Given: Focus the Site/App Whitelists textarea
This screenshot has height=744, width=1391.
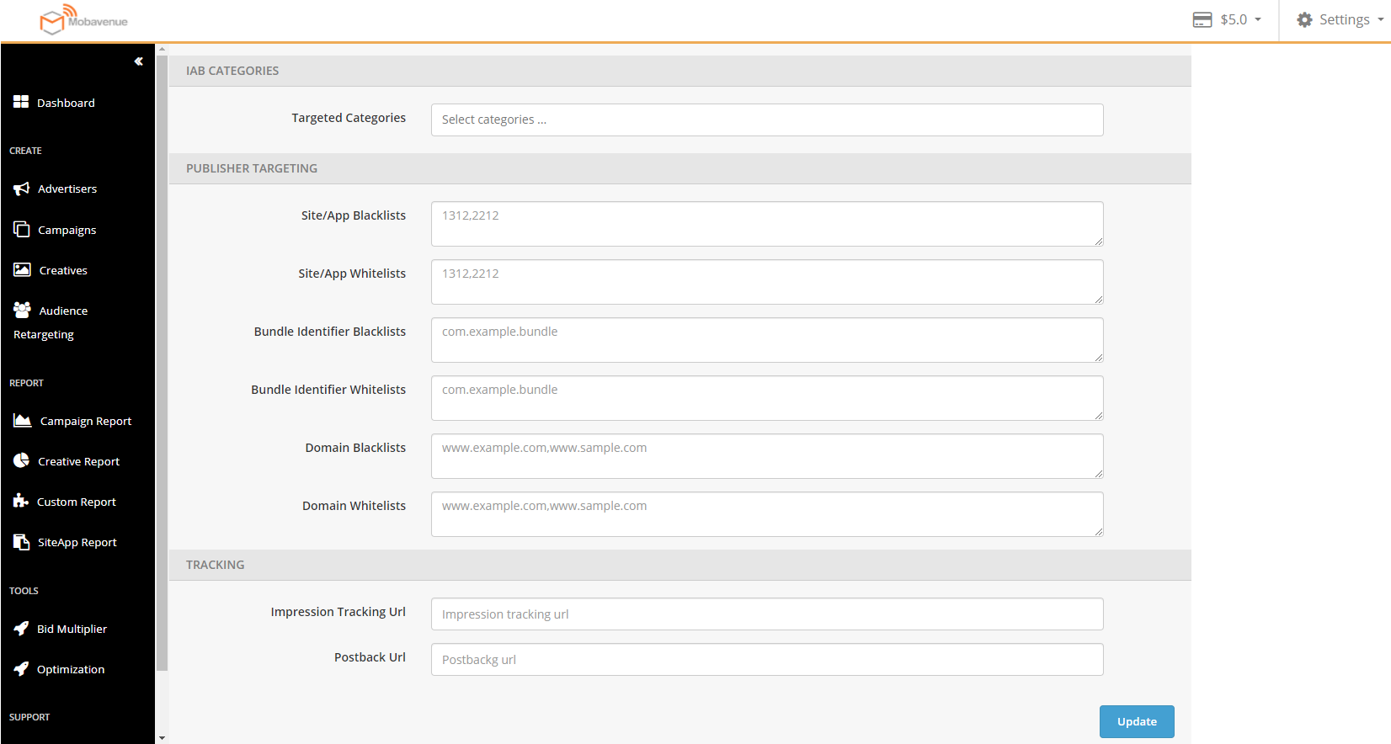Looking at the screenshot, I should coord(767,282).
